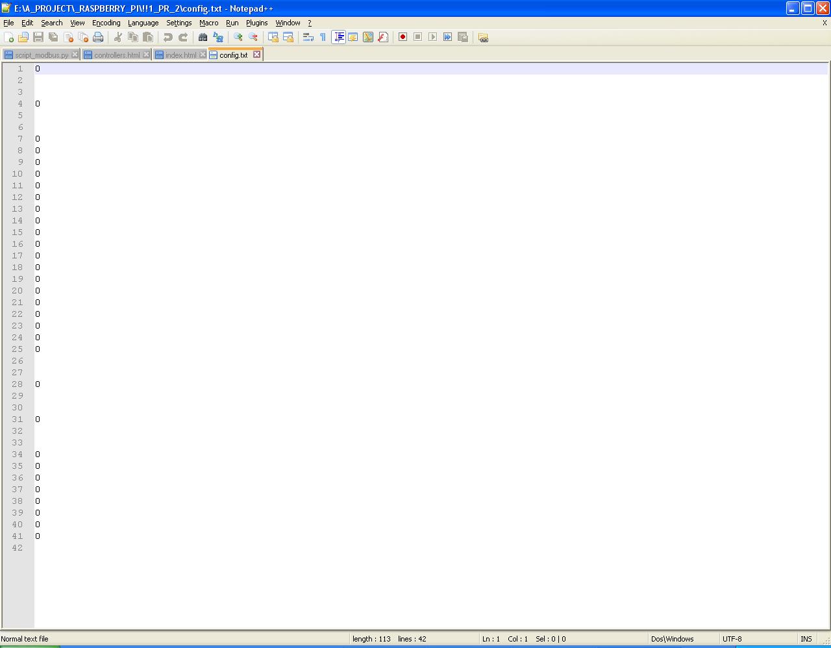Image resolution: width=831 pixels, height=648 pixels.
Task: Switch to index.html tab
Action: 180,55
